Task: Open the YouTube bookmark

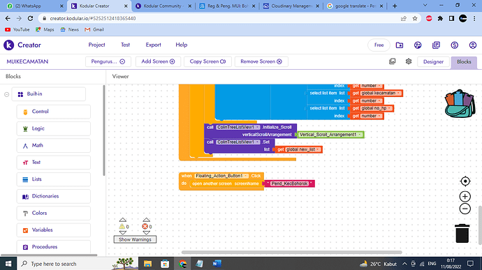Action: [x=17, y=29]
